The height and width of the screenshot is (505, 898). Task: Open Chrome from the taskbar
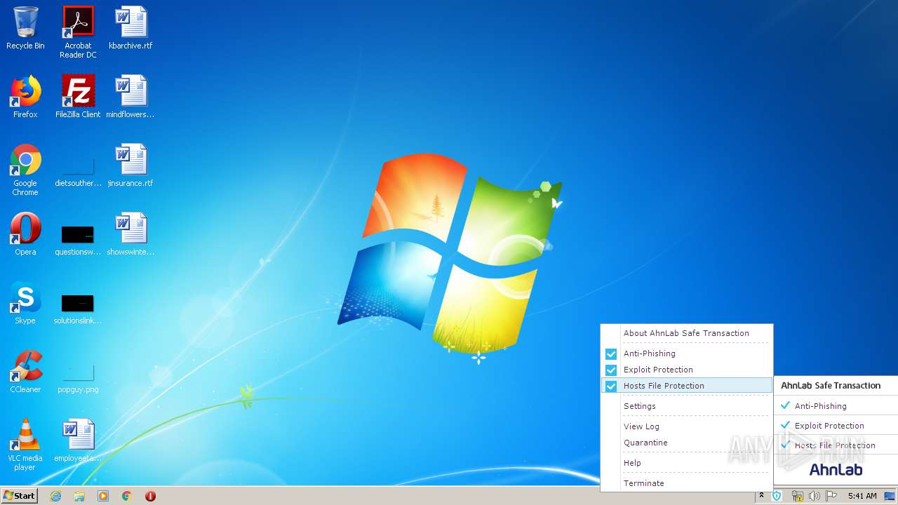pyautogui.click(x=127, y=496)
